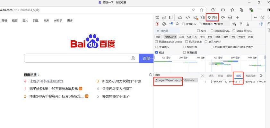
Task: Enable 大请求行 big rows checkbox
Action: [157, 47]
